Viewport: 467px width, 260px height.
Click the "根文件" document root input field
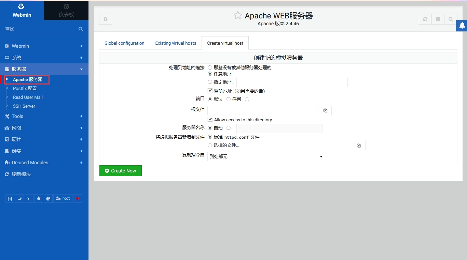pyautogui.click(x=263, y=110)
